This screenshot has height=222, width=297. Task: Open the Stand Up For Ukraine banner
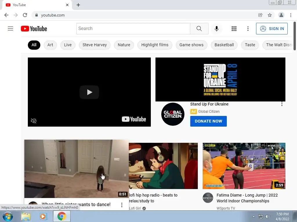(x=220, y=79)
